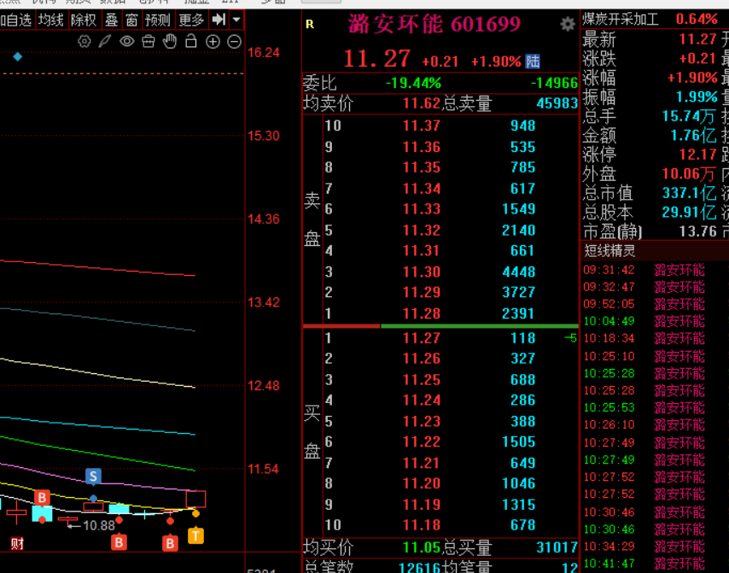Click the B marker above the cyan candle
This screenshot has height=573, width=729.
click(x=42, y=498)
